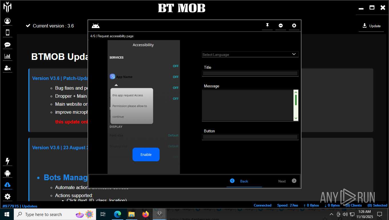
Task: Click the network tray icon
Action: [x=352, y=214]
